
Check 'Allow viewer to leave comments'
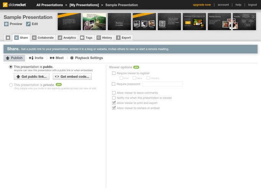click(x=114, y=93)
